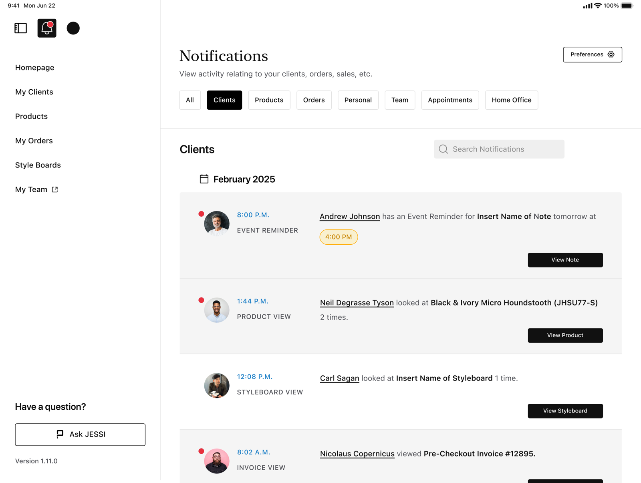Open Carl Sagan client link
This screenshot has width=641, height=483.
tap(340, 378)
